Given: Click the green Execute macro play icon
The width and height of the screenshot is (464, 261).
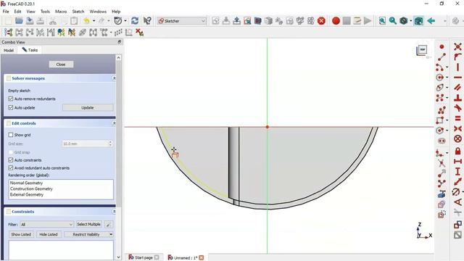Looking at the screenshot, I should 368,21.
